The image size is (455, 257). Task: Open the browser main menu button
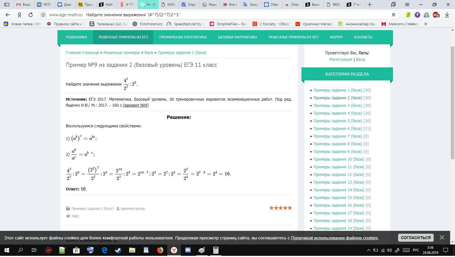pyautogui.click(x=407, y=5)
